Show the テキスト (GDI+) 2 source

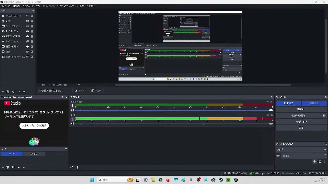27,16
